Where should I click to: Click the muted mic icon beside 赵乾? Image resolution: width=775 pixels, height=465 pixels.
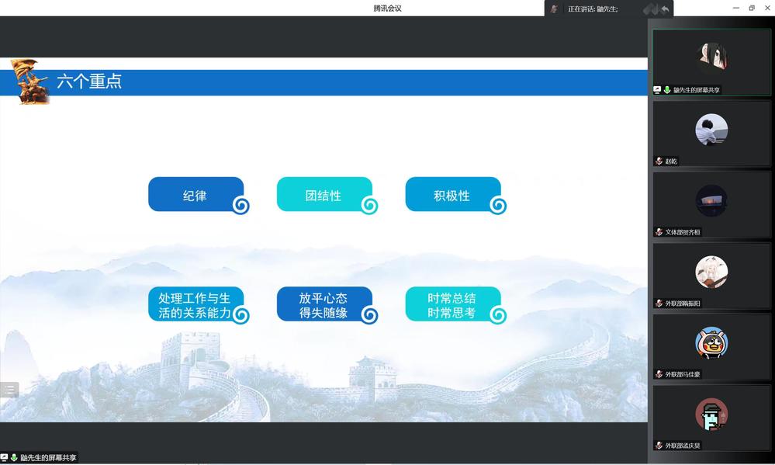[x=659, y=161]
